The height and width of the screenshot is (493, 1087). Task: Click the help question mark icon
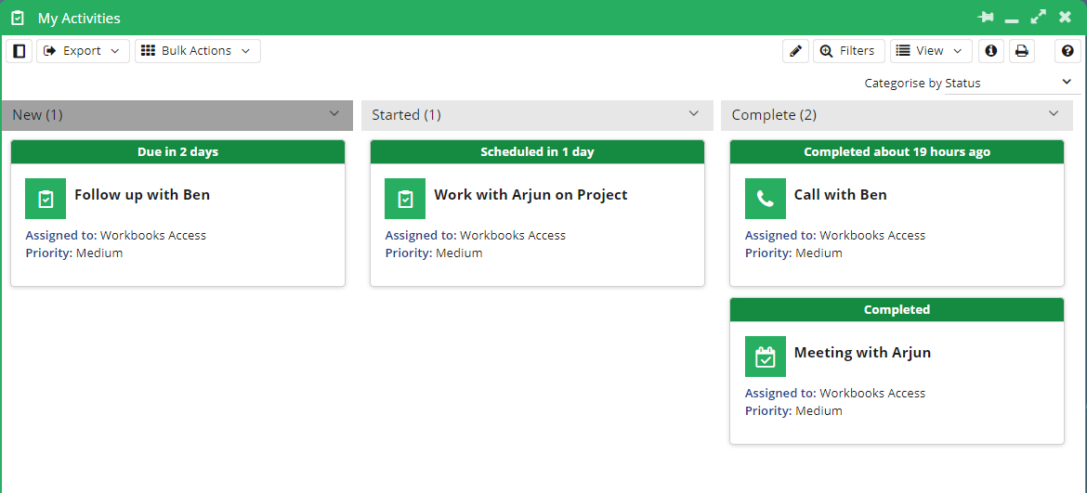(x=1067, y=50)
